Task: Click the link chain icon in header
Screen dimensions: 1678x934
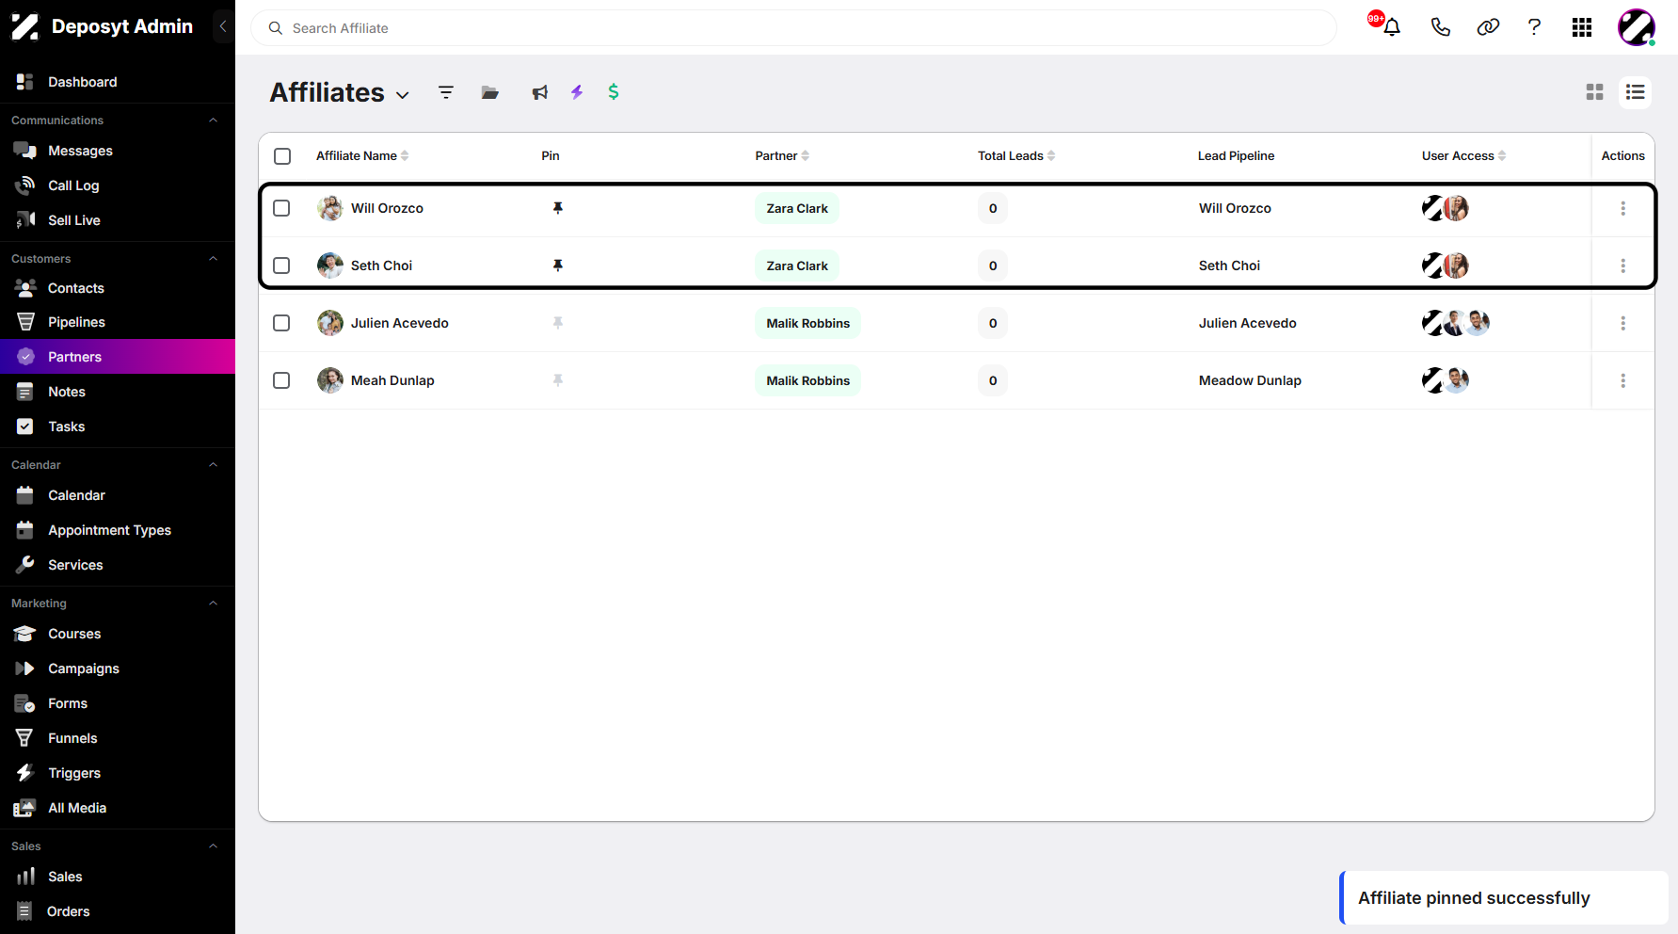Action: pyautogui.click(x=1488, y=27)
